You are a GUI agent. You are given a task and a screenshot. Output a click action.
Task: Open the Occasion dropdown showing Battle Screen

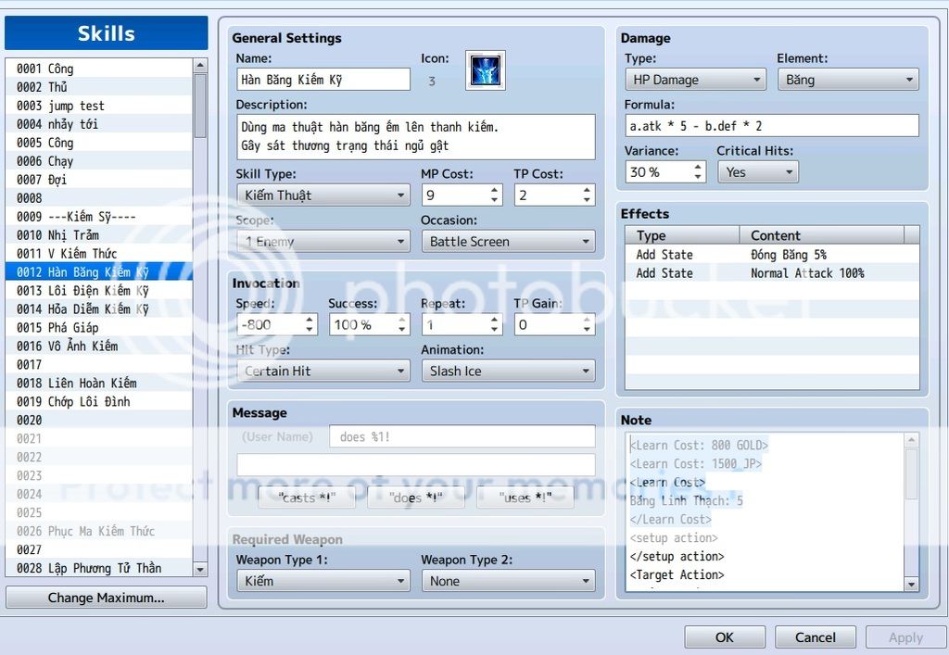(x=508, y=241)
